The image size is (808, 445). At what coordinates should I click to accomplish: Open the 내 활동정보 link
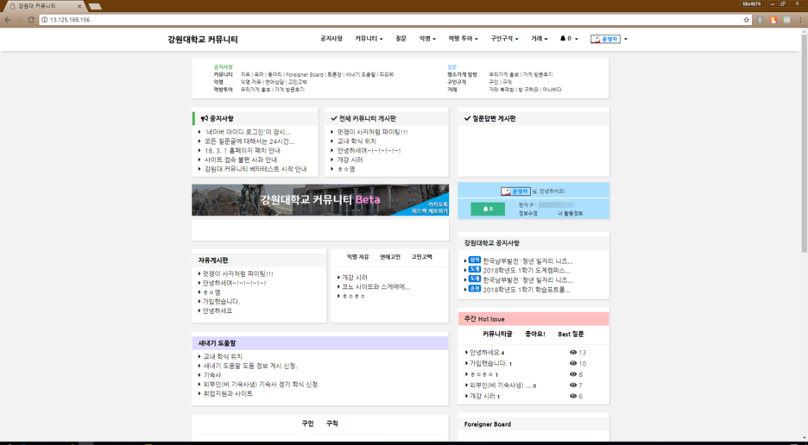pos(570,213)
